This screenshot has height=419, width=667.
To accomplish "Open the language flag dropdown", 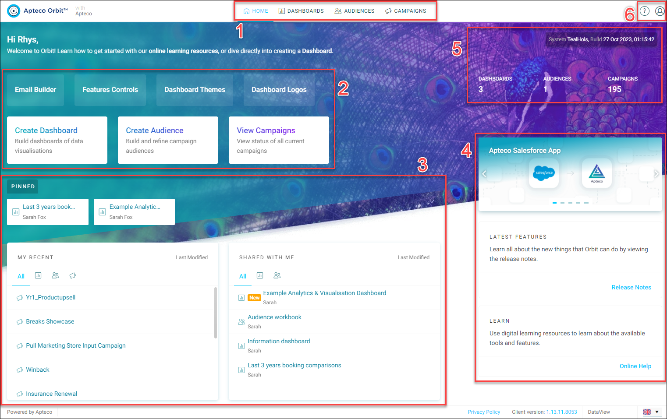I will [651, 412].
